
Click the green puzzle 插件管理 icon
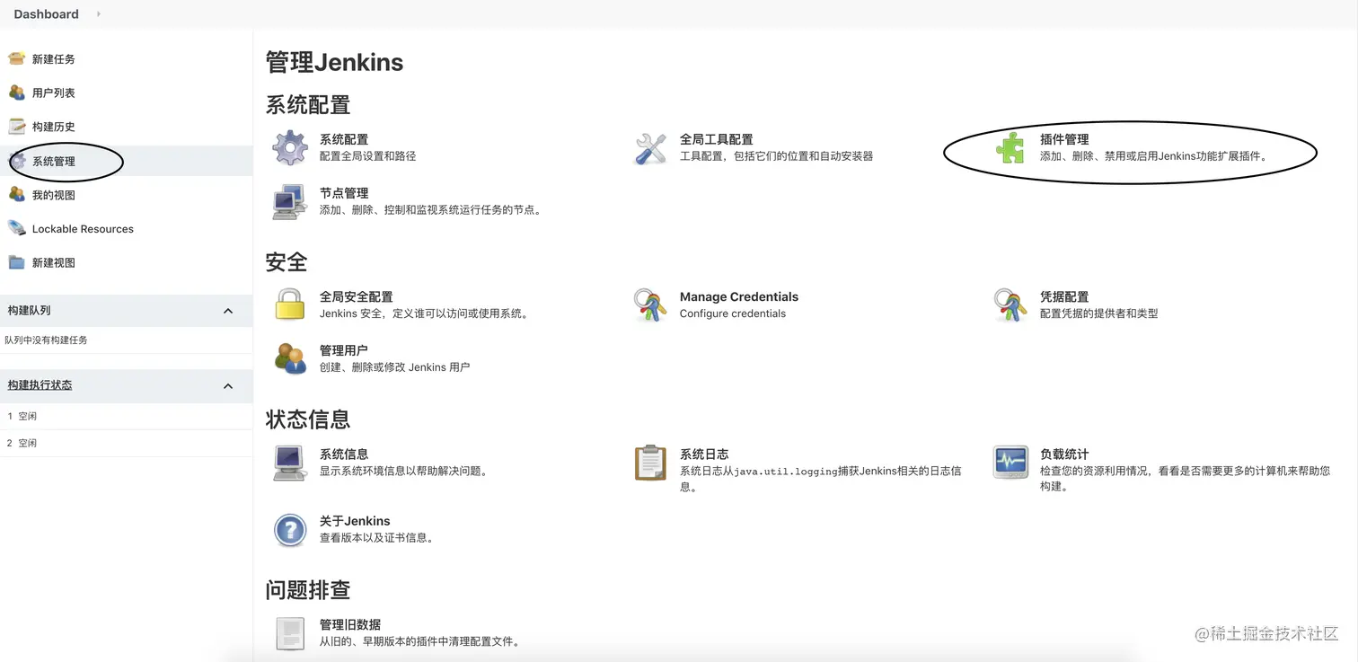pyautogui.click(x=1010, y=148)
